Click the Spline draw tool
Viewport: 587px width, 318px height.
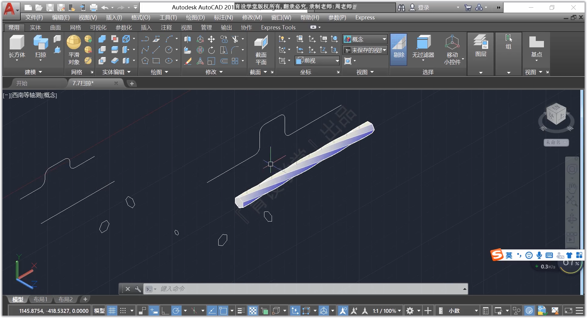tap(145, 50)
